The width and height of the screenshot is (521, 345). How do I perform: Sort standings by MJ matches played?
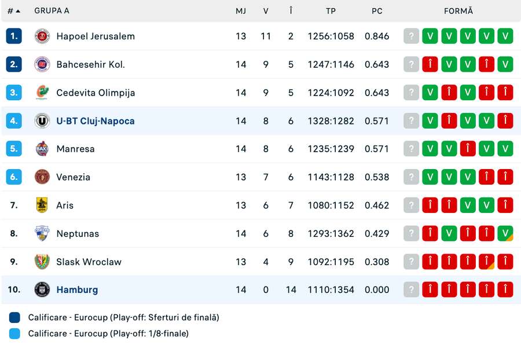241,11
